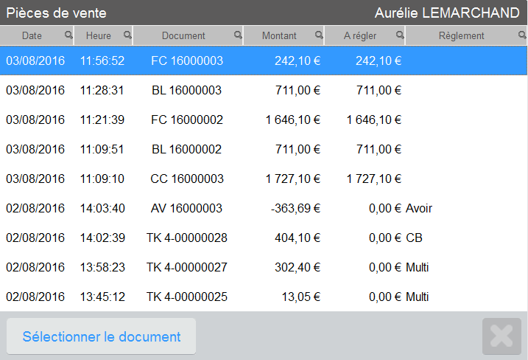The image size is (528, 360).
Task: Select ticket TK 4-00000027 row
Action: (264, 267)
